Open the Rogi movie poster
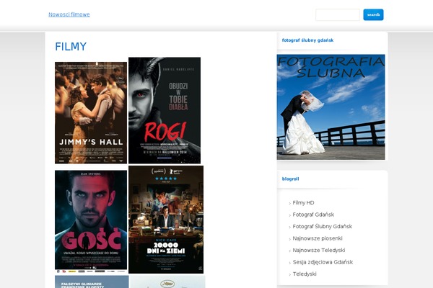The image size is (433, 288). [x=165, y=110]
